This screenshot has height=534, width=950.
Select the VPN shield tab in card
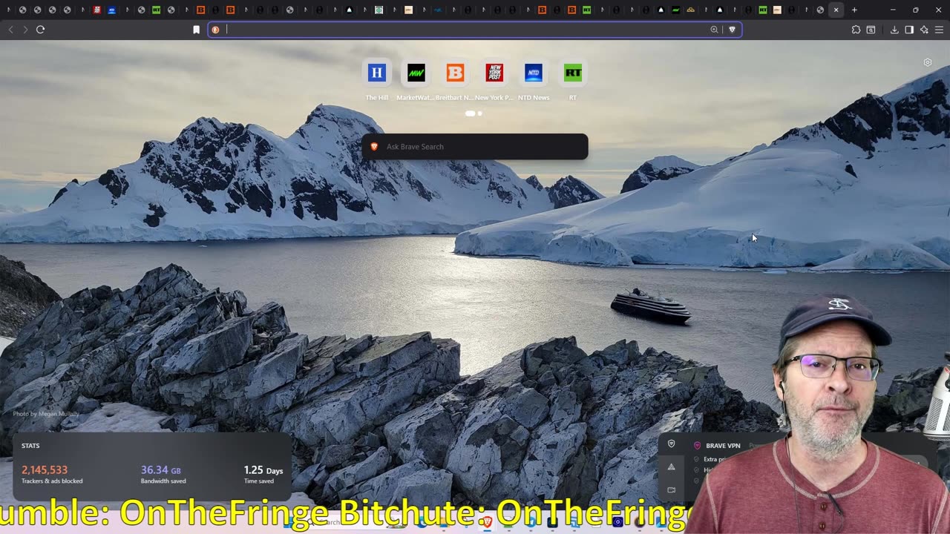pos(672,444)
